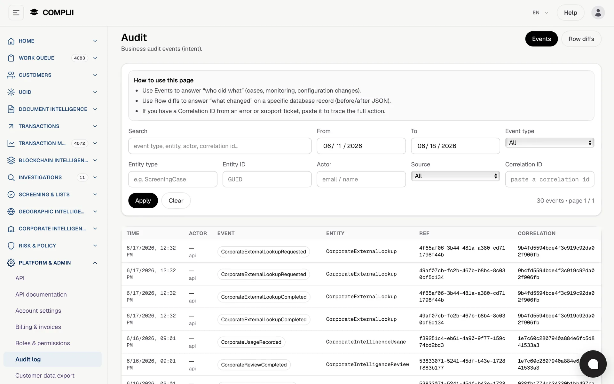This screenshot has width=614, height=384.
Task: Click the Complii logo
Action: pos(52,12)
